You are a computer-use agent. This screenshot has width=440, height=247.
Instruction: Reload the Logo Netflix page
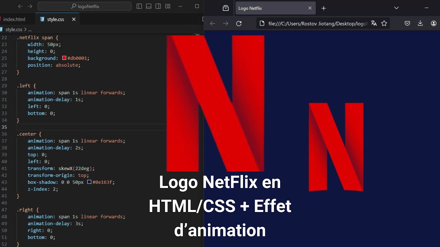pos(239,23)
